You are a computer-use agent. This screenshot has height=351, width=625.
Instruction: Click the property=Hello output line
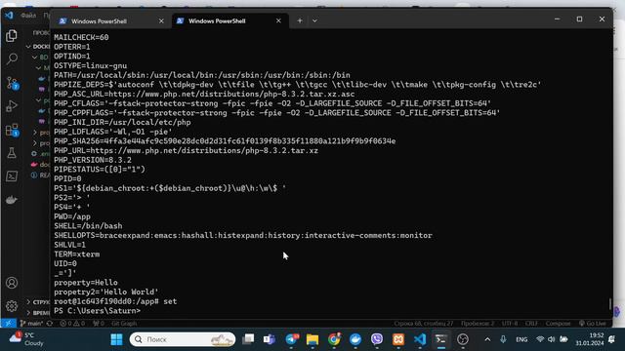[86, 283]
